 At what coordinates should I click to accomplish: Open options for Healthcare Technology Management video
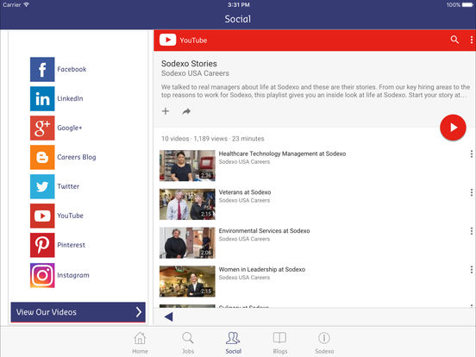coord(471,153)
